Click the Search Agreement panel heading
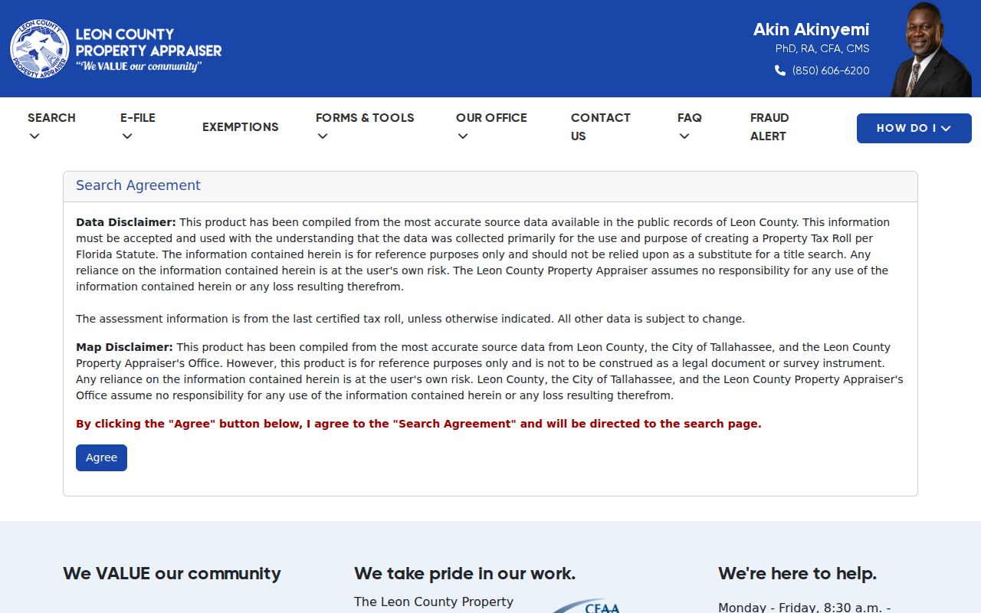 (138, 185)
